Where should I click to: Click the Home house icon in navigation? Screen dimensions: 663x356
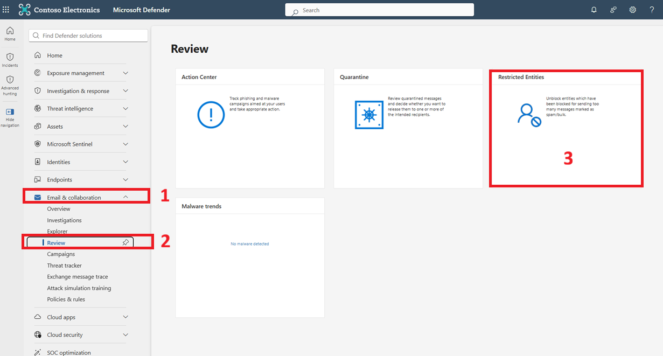(38, 55)
